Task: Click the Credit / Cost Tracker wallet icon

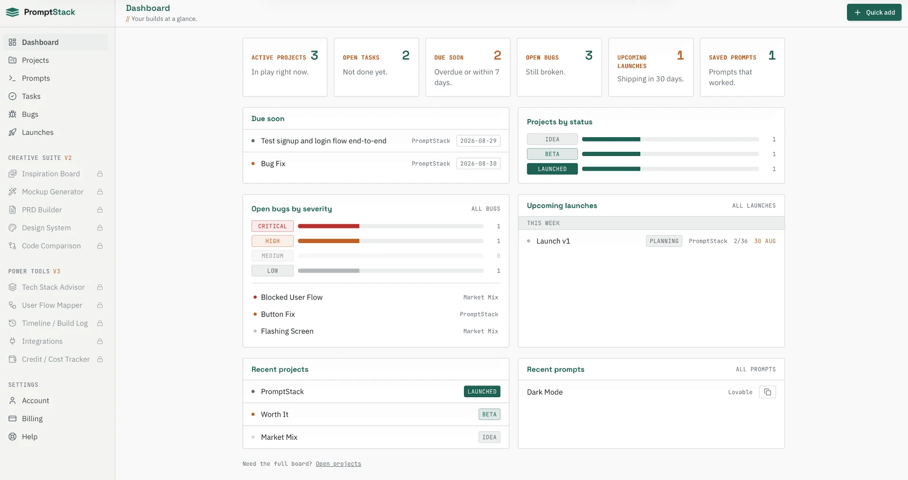Action: (12, 359)
